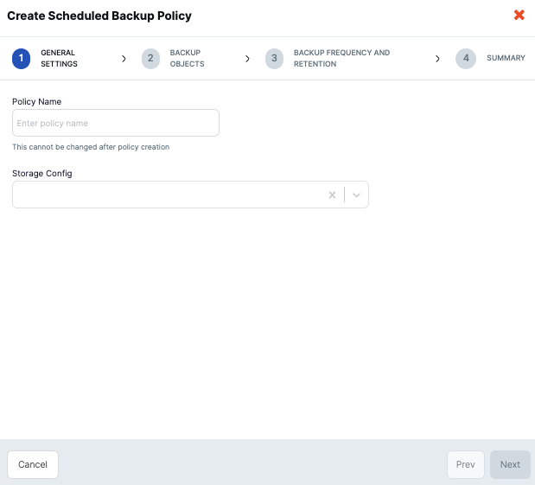
Task: Expand the Storage Config dropdown arrow
Action: 356,195
